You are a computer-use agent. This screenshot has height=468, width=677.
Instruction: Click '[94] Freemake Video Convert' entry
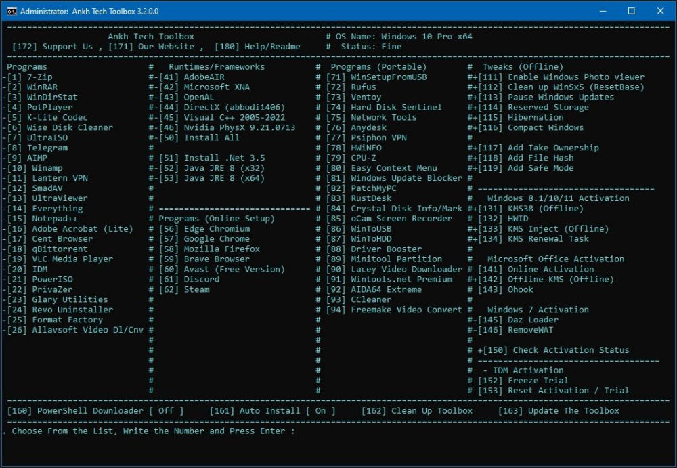coord(394,310)
